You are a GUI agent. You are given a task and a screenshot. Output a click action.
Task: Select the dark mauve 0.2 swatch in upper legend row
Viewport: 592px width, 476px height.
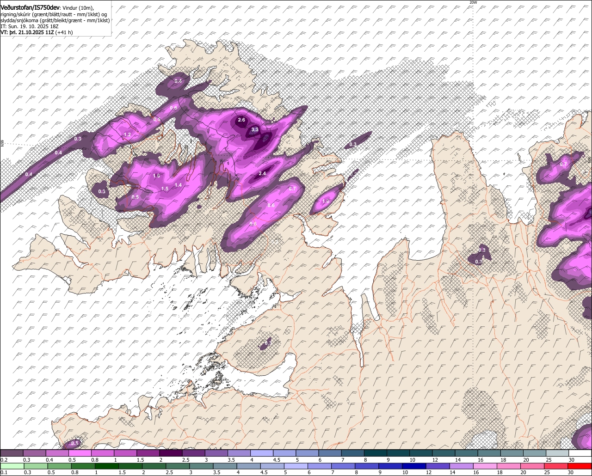12,453
